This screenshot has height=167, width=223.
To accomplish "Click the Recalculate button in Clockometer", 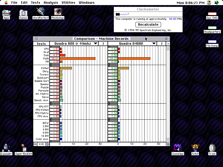I will click(x=148, y=25).
